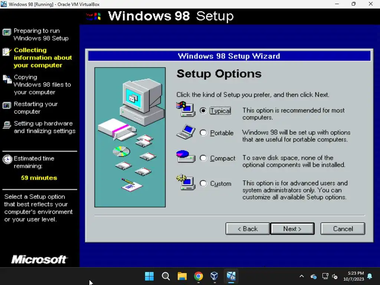The width and height of the screenshot is (380, 285).
Task: Click the Preparing to run Setup step icon
Action: click(x=7, y=32)
